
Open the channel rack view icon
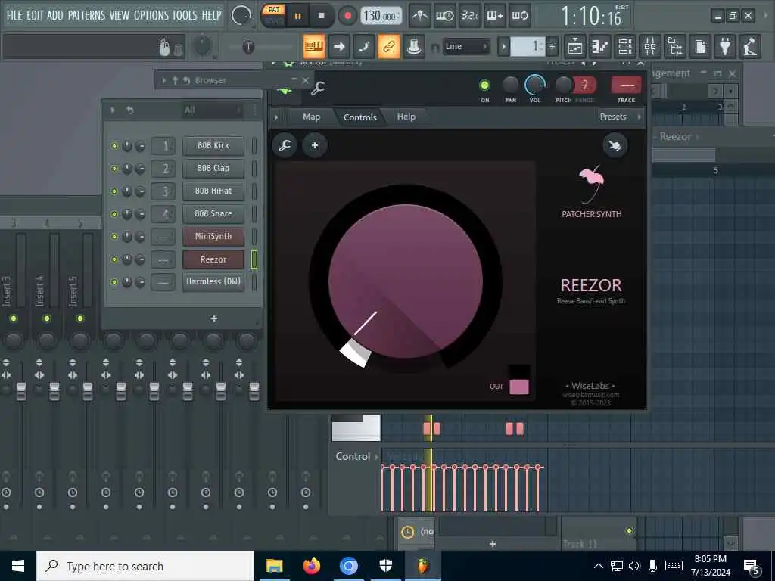coord(625,47)
